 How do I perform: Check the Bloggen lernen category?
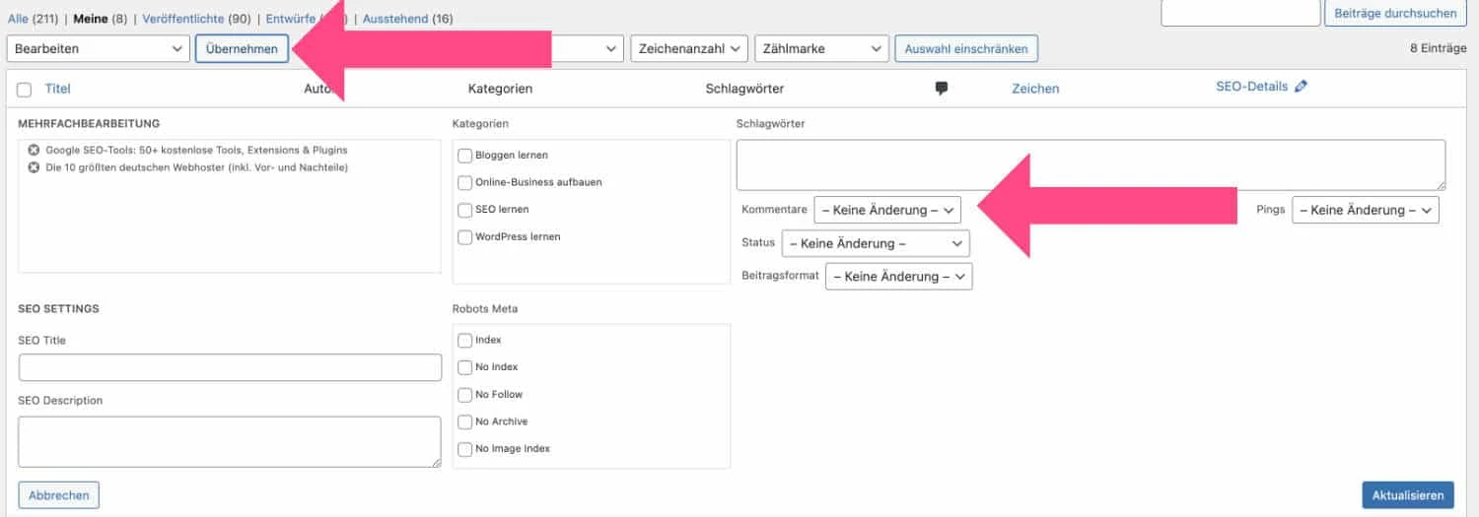(464, 156)
